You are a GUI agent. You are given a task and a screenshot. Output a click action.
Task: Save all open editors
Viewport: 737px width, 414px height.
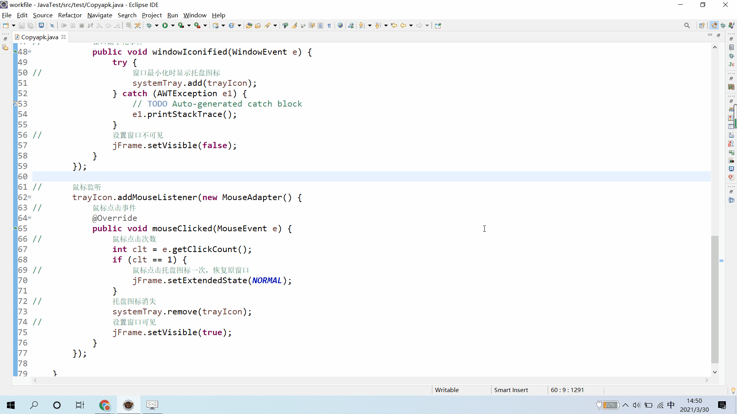(x=30, y=25)
